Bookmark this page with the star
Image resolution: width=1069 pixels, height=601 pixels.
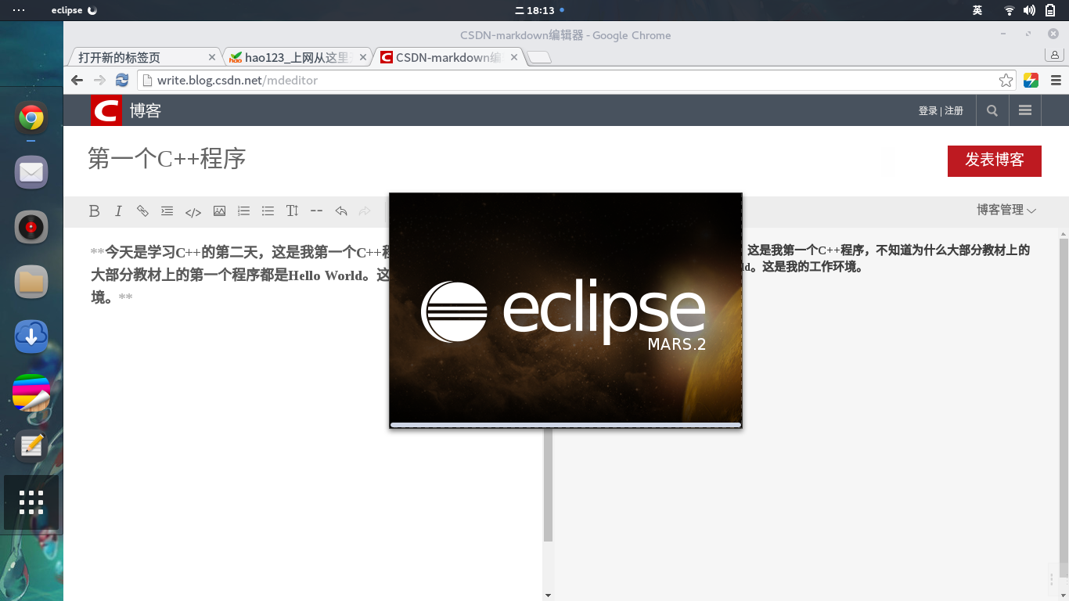[x=1006, y=80]
